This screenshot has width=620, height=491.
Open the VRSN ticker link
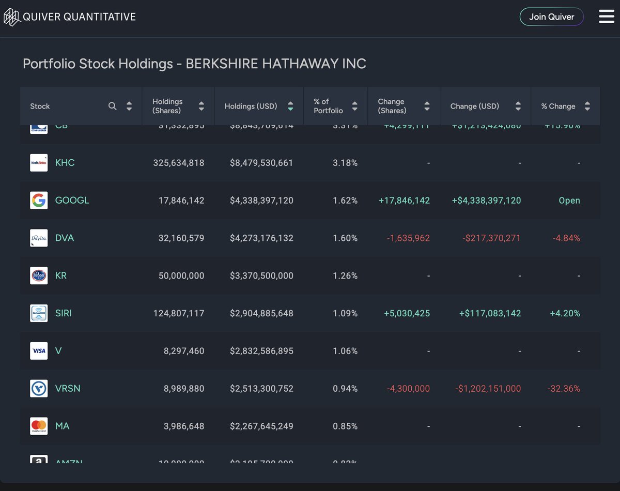click(68, 389)
